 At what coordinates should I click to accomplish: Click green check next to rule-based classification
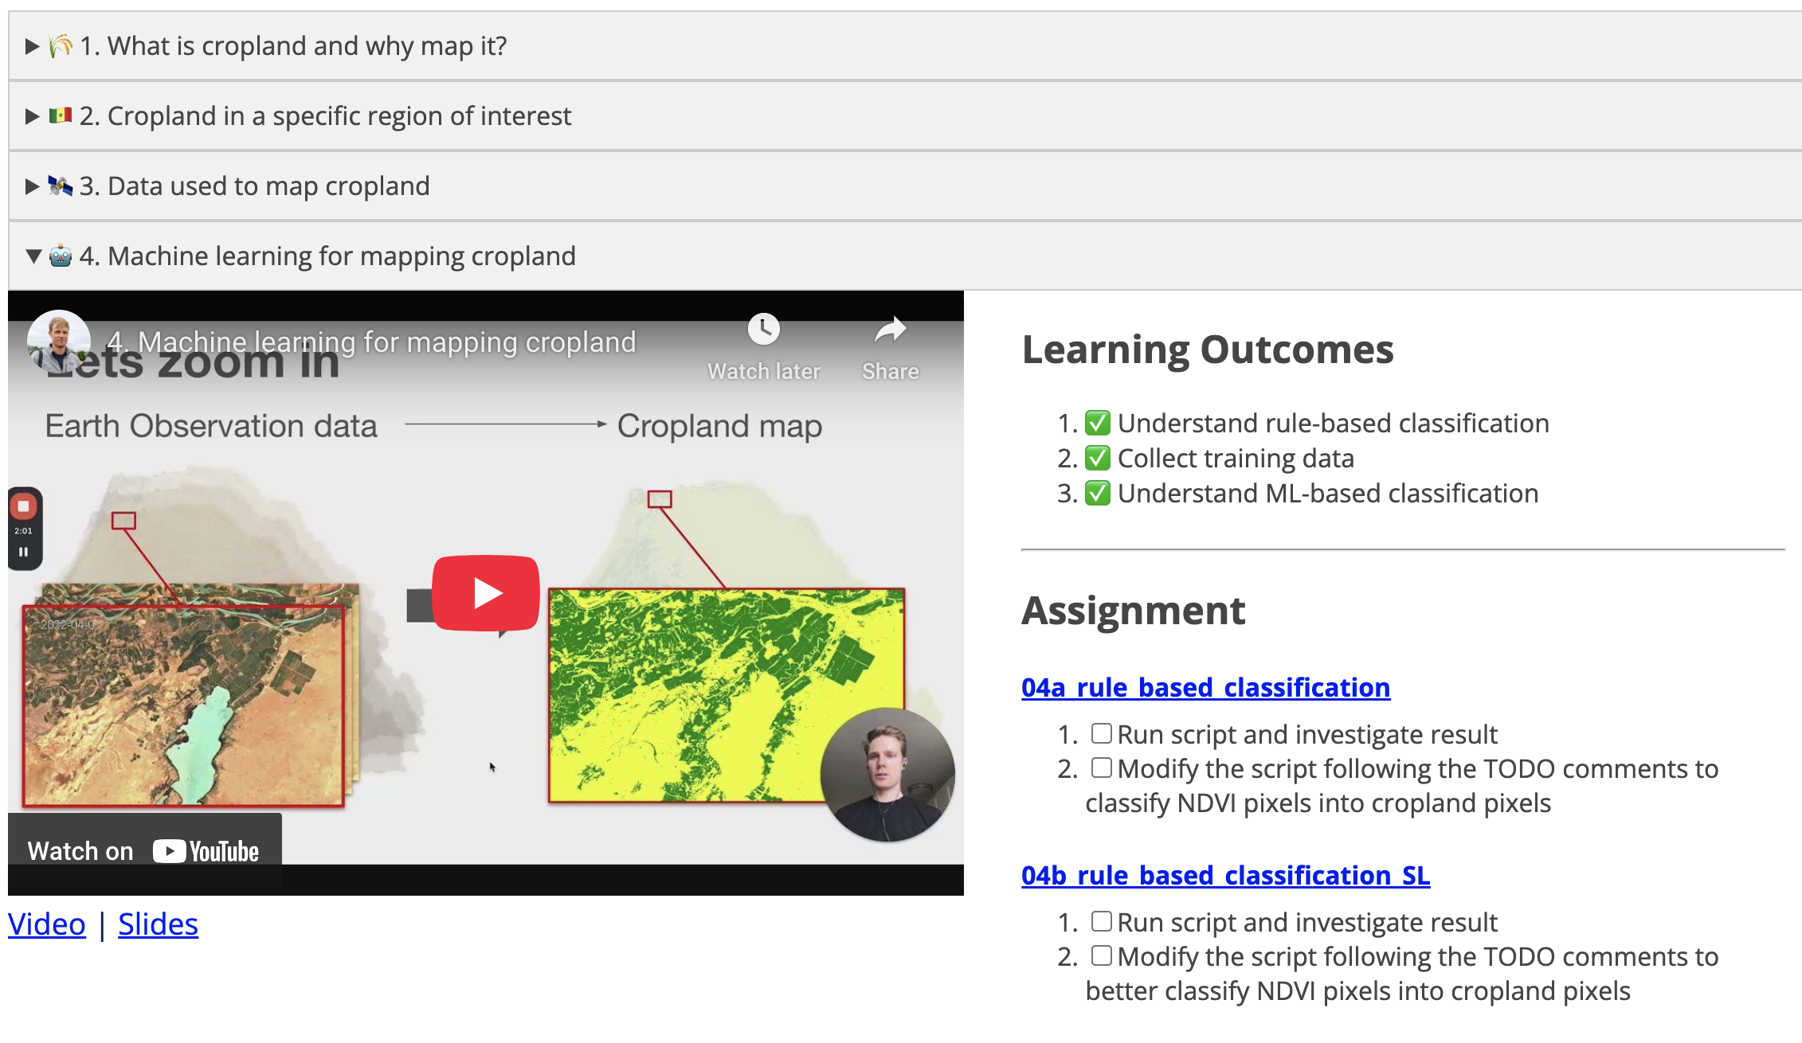pos(1098,423)
